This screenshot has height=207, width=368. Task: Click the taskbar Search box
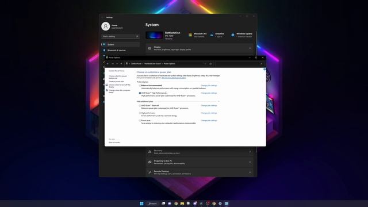point(152,204)
